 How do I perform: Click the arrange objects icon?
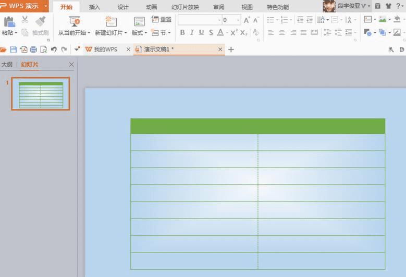point(382,33)
